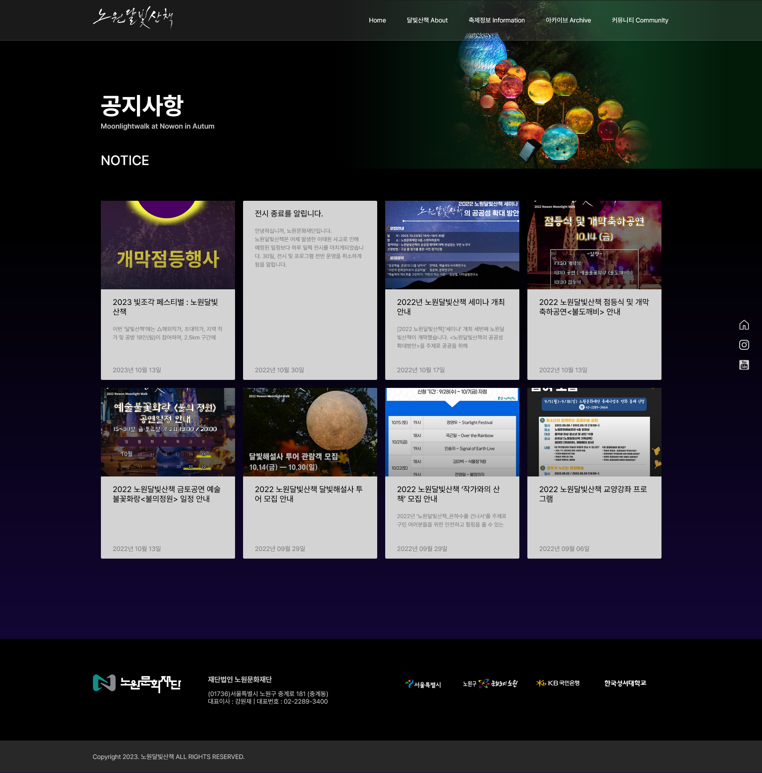Click the date 2022년 10월 30일
762x773 pixels.
tap(279, 370)
